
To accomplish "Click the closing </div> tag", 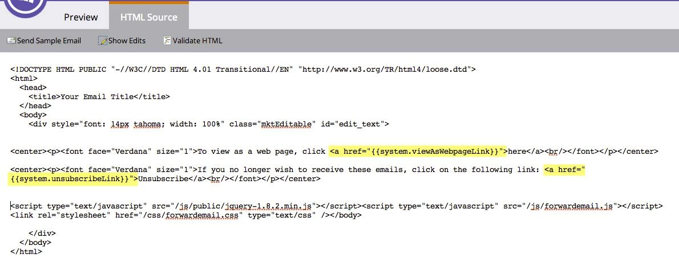I will [42, 234].
